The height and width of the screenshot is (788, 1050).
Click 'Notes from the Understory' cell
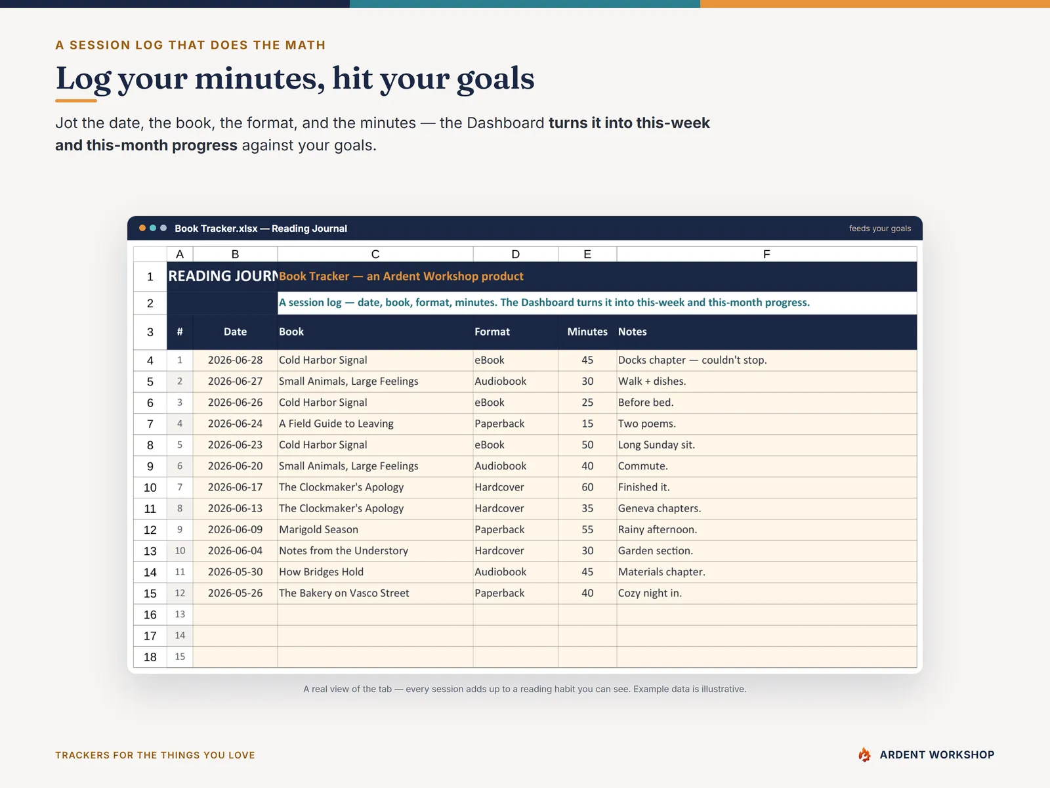coord(375,551)
